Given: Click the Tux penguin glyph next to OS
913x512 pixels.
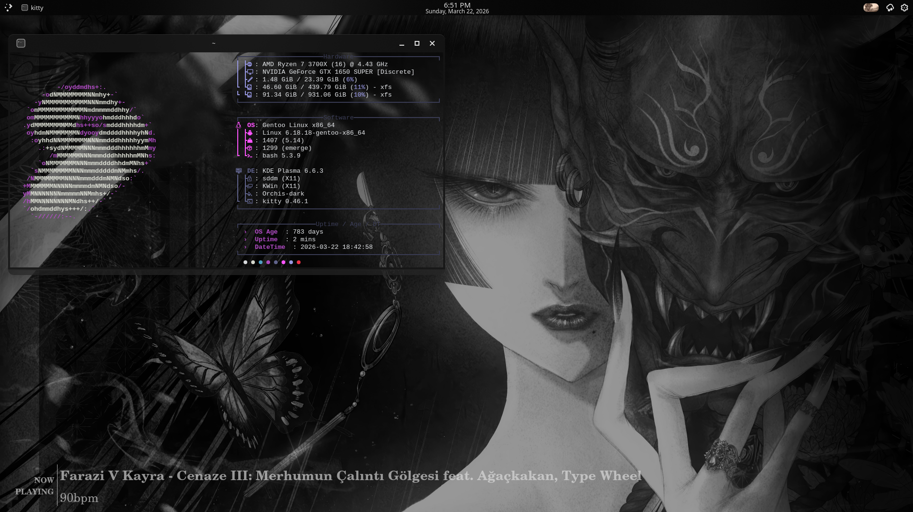Looking at the screenshot, I should tap(239, 125).
